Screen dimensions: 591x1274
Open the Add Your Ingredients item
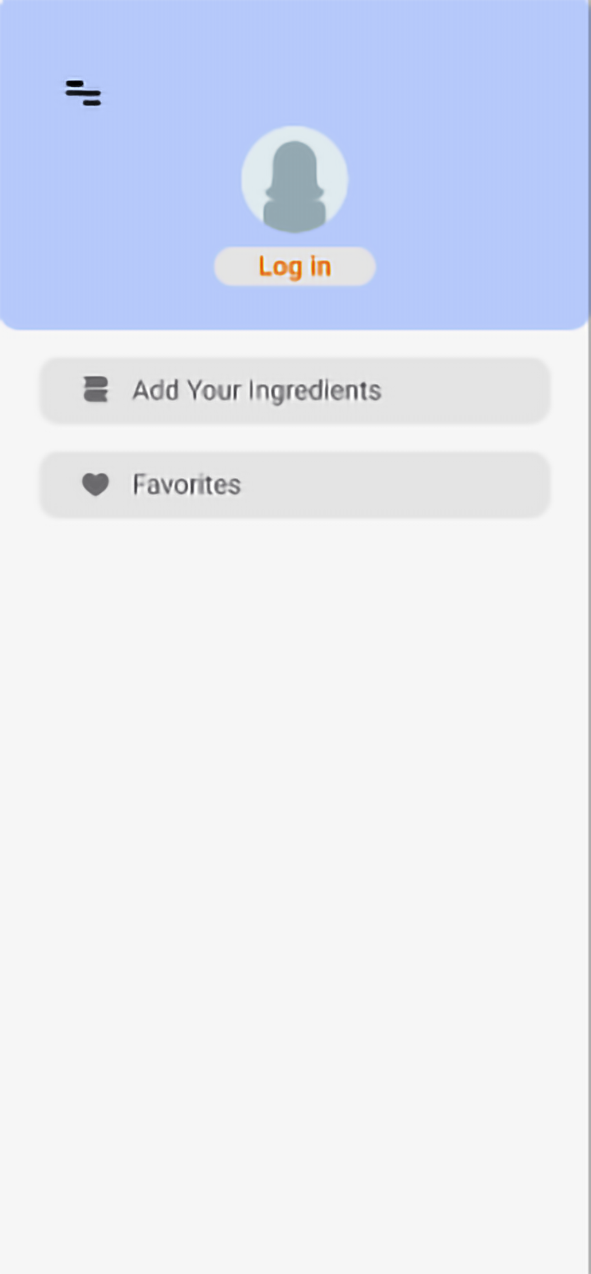coord(295,391)
